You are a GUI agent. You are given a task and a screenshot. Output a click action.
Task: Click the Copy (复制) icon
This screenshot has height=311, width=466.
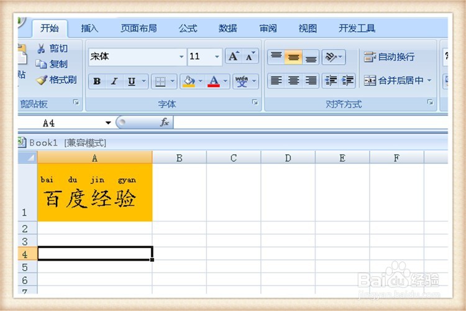41,64
